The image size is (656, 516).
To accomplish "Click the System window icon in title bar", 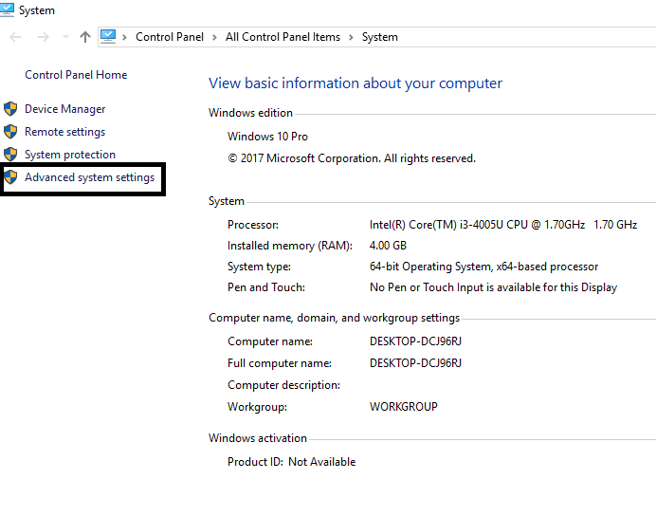I will (x=8, y=9).
